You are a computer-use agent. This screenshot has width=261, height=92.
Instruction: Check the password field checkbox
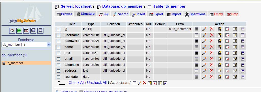tap(59, 41)
